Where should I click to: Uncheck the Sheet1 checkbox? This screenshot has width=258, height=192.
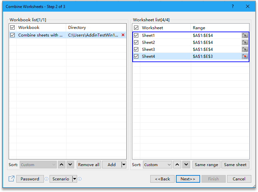point(136,35)
